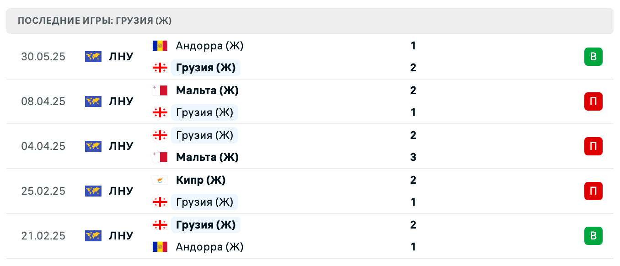
Task: Click Malta flag icon in 08.04.25 match
Action: tap(160, 90)
